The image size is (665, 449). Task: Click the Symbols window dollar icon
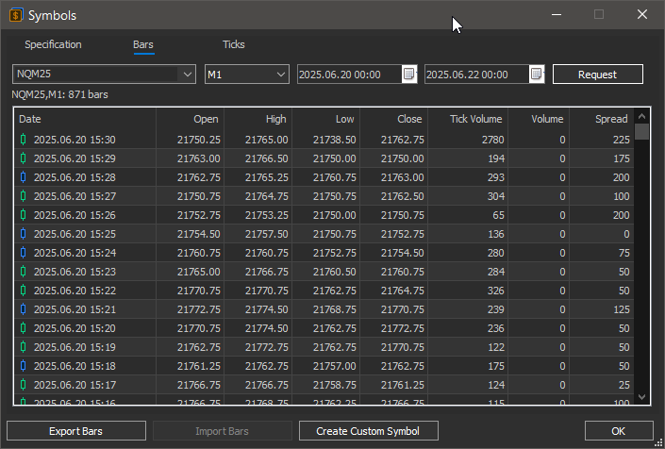pyautogui.click(x=16, y=15)
